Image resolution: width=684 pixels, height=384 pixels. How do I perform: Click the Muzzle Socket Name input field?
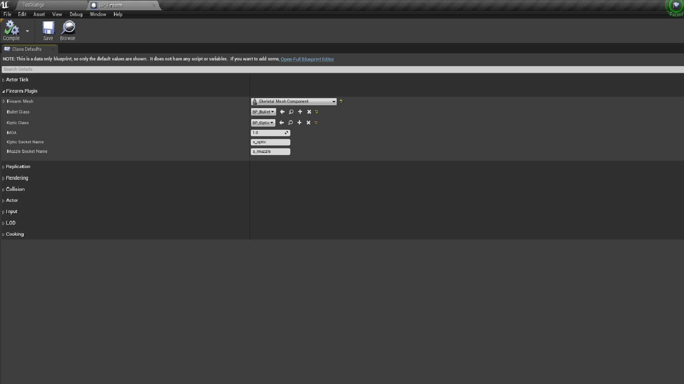pos(270,151)
